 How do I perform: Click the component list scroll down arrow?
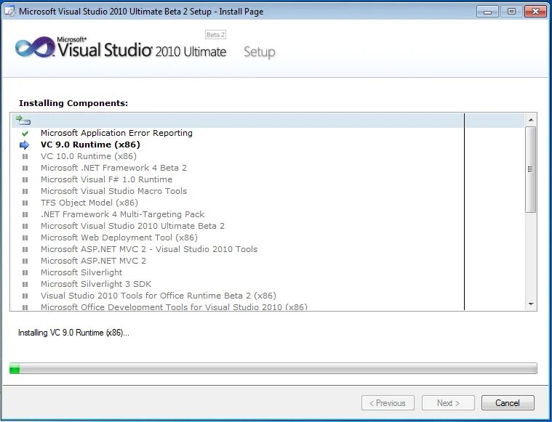point(530,304)
